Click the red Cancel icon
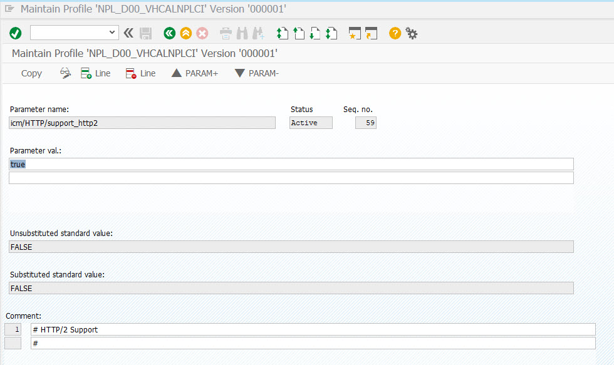 (x=202, y=33)
